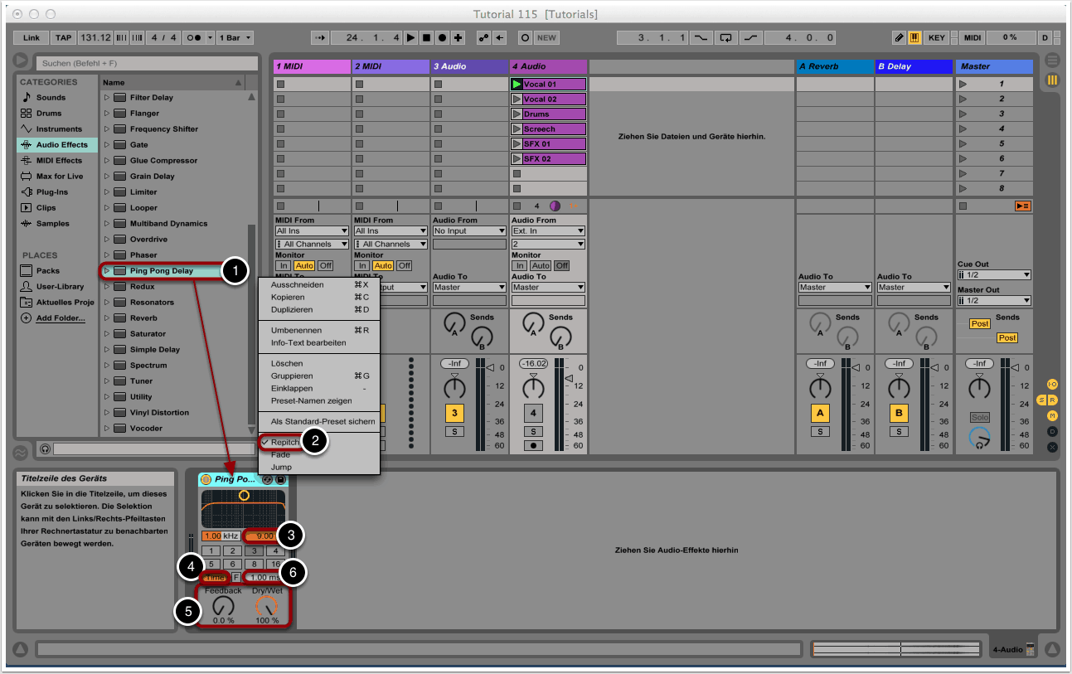Launch the Vocal 01 clip
Viewport: 1072px width, 674px height.
click(x=517, y=85)
